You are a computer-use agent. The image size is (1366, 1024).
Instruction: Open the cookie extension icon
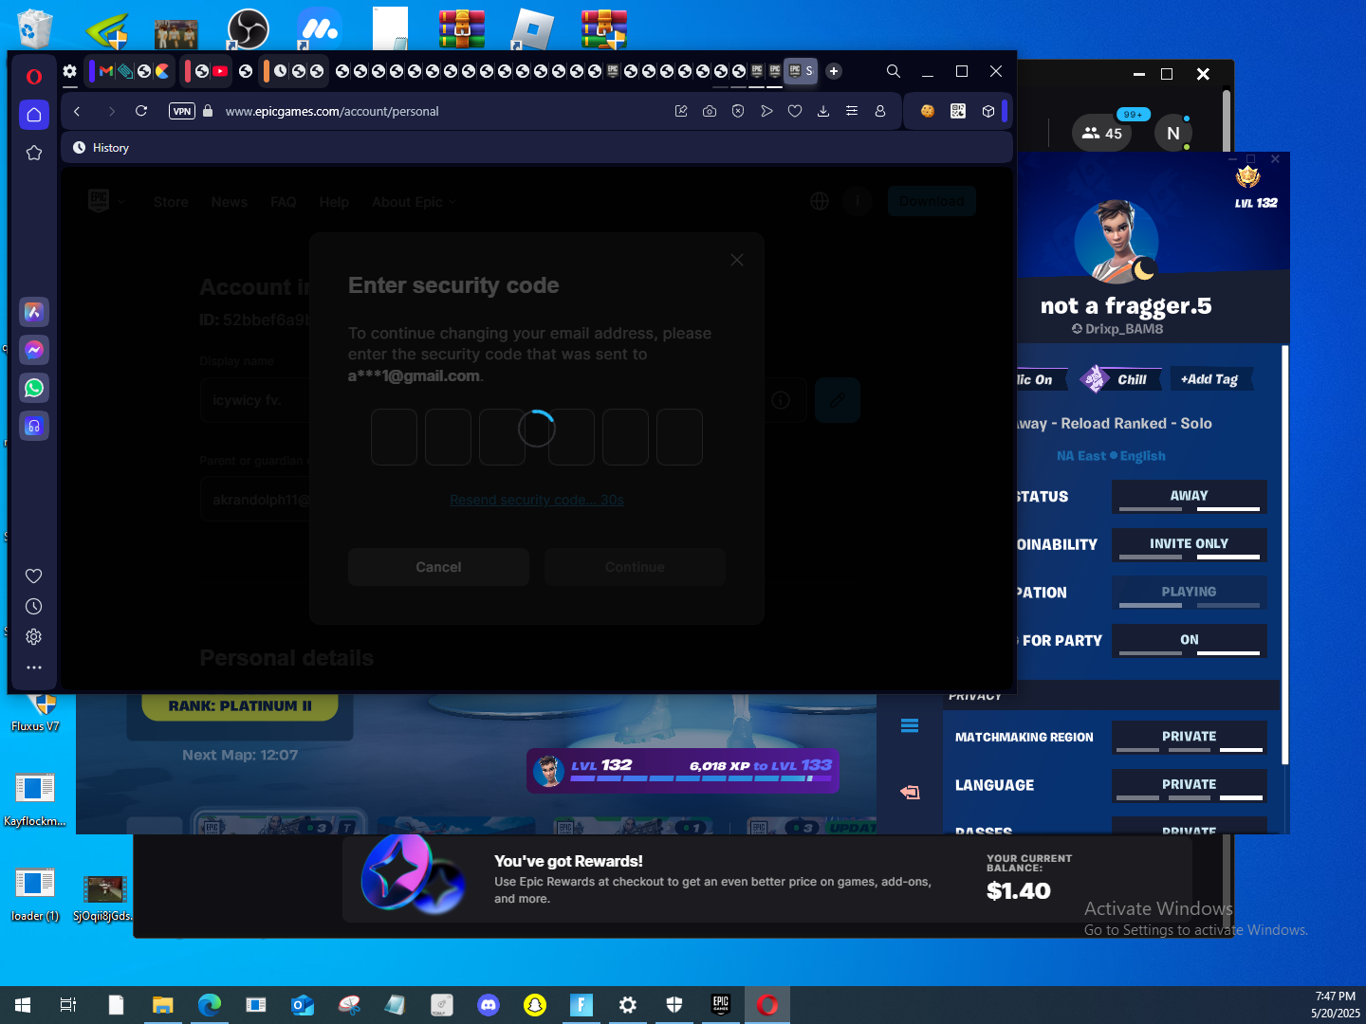click(x=928, y=111)
